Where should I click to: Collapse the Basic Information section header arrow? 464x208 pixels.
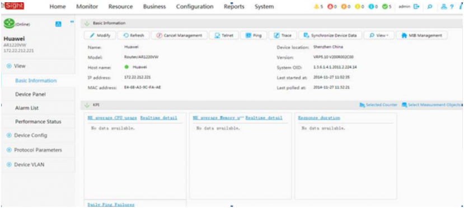[x=87, y=23]
